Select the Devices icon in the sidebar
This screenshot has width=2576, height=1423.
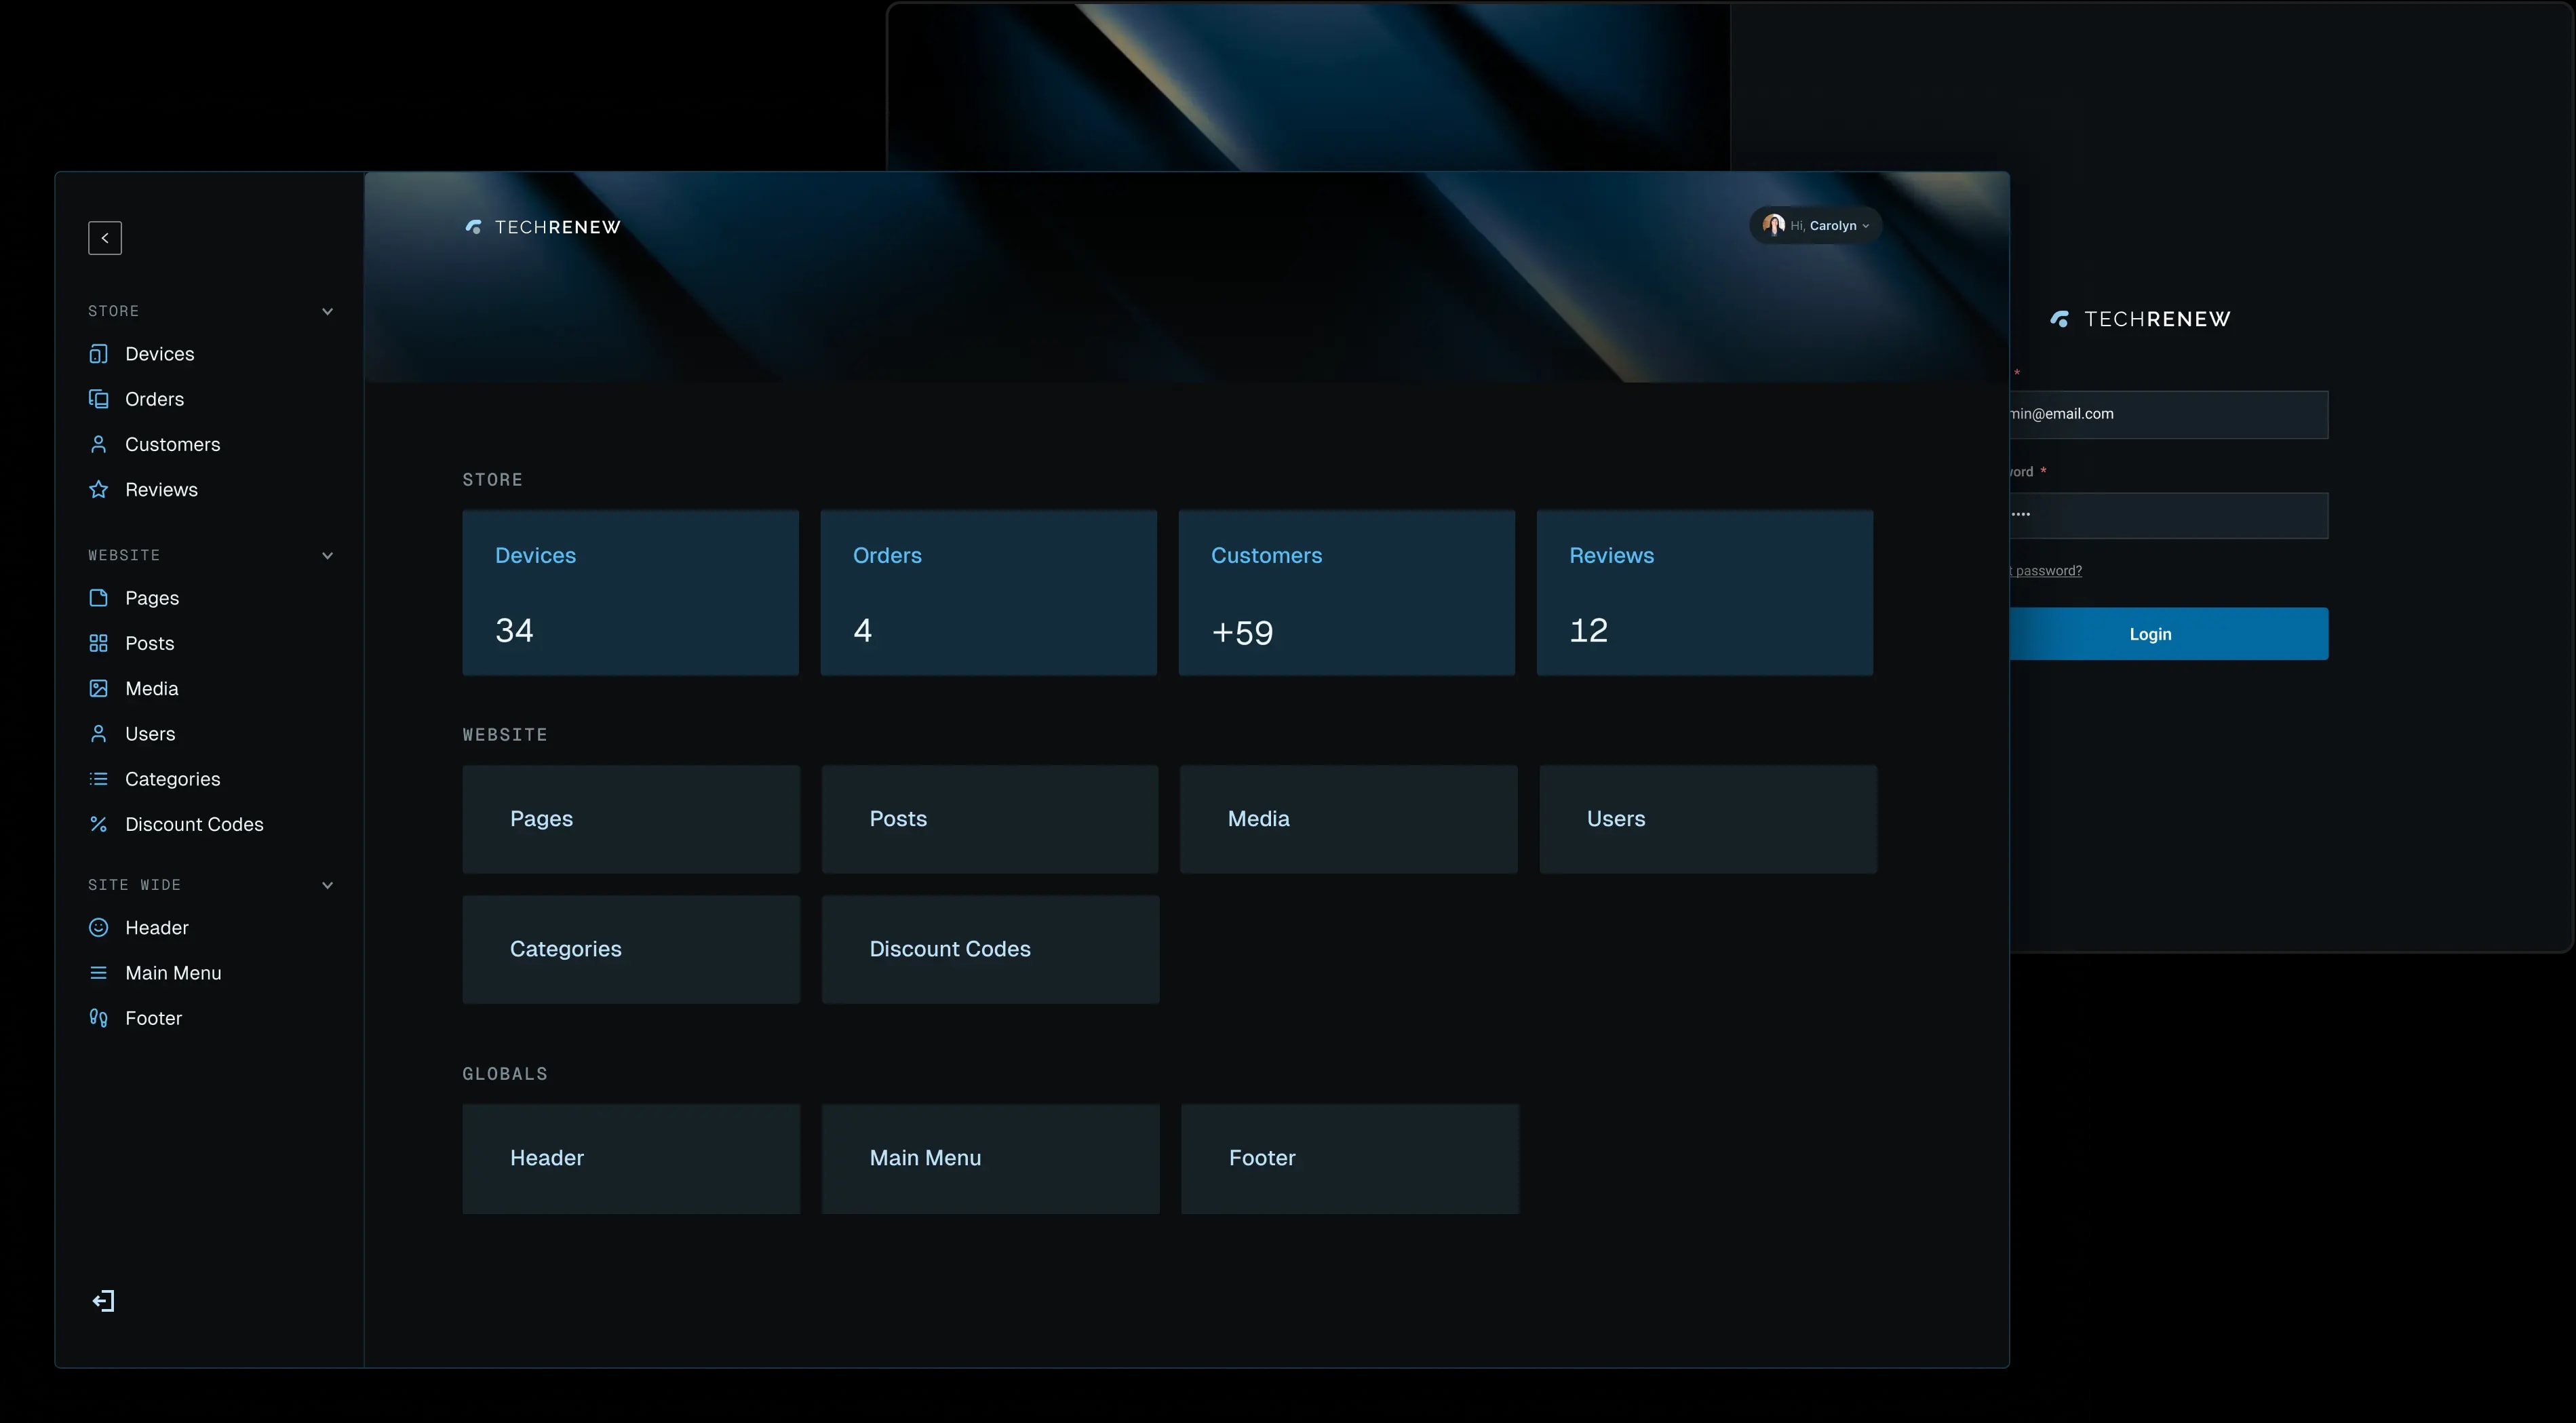[x=100, y=354]
